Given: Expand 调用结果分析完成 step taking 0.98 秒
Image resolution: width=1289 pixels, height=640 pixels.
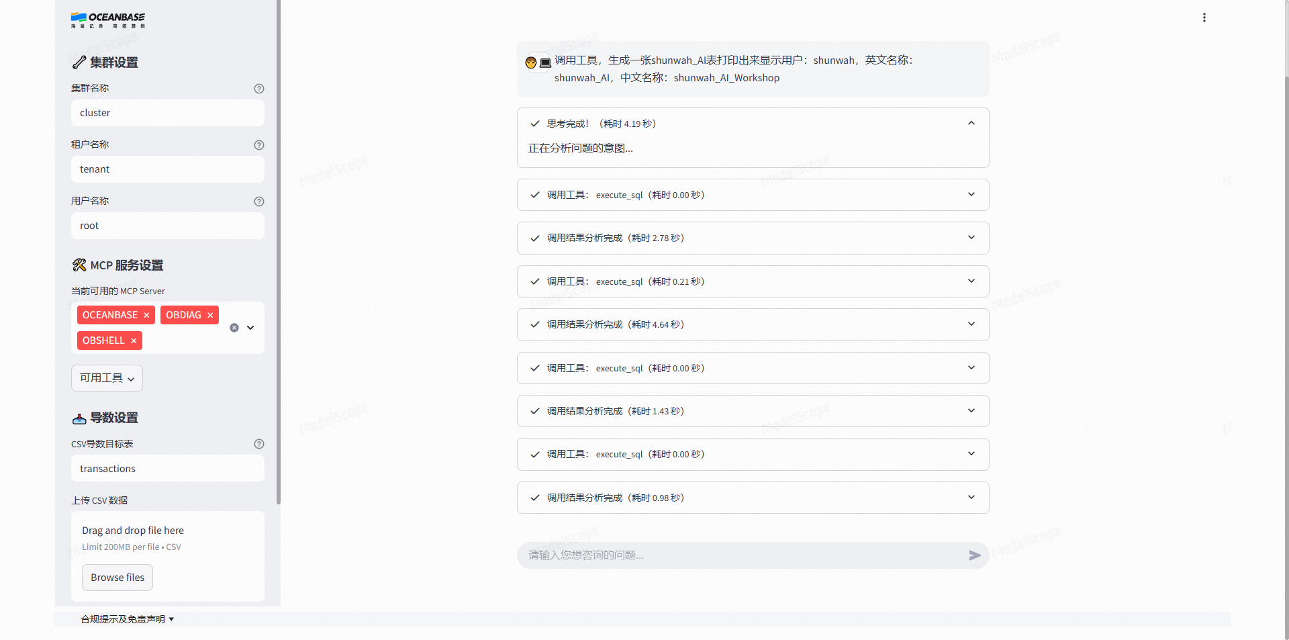Looking at the screenshot, I should 753,498.
